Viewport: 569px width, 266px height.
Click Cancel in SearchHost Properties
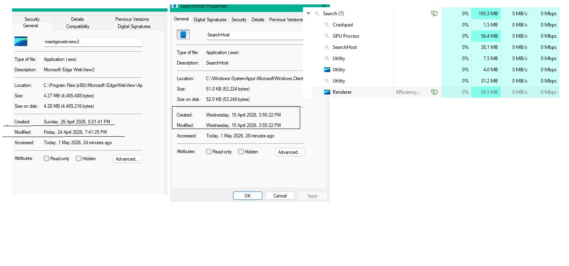pyautogui.click(x=280, y=196)
